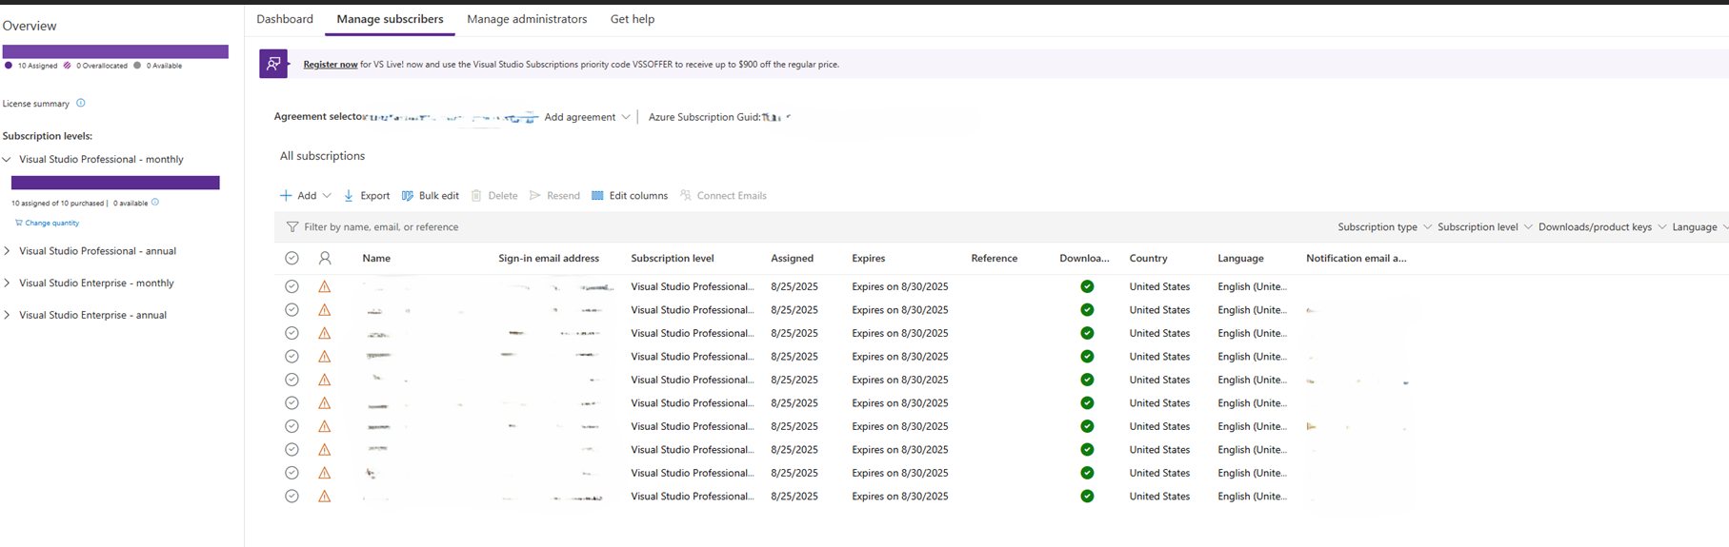Click the Edit columns button label
Image resolution: width=1729 pixels, height=547 pixels.
click(x=638, y=196)
